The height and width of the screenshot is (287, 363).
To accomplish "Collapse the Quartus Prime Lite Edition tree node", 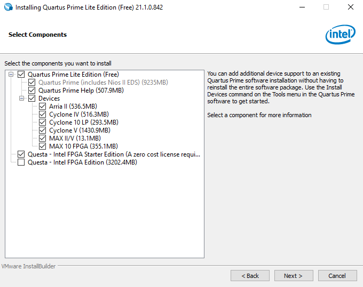I will click(11, 75).
